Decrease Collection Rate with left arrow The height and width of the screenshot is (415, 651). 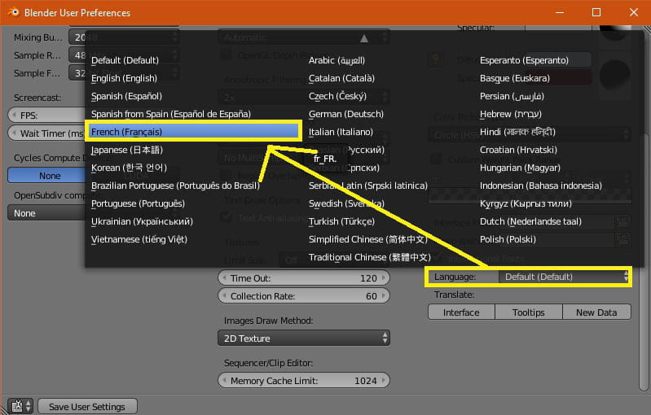click(x=224, y=296)
